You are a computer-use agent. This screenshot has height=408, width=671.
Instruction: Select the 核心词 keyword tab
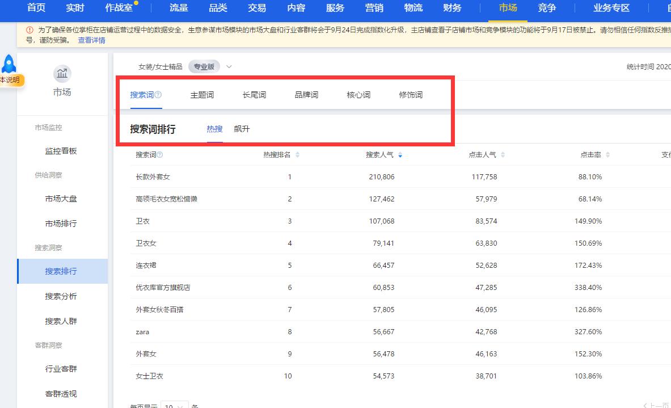pos(358,95)
